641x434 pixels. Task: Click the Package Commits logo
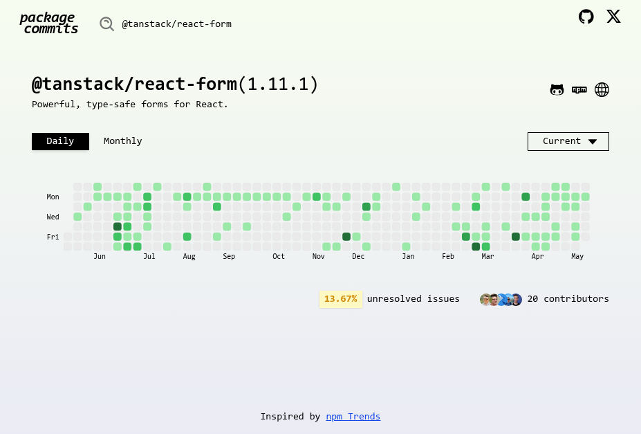pos(48,23)
